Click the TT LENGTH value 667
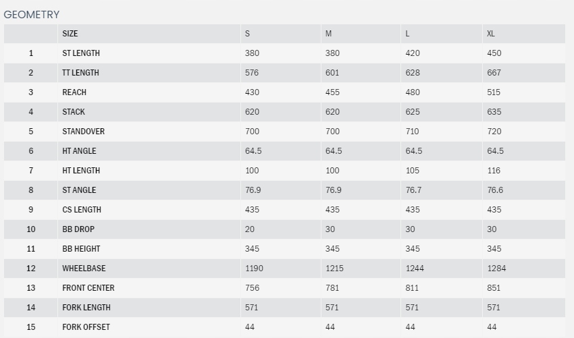 click(494, 73)
